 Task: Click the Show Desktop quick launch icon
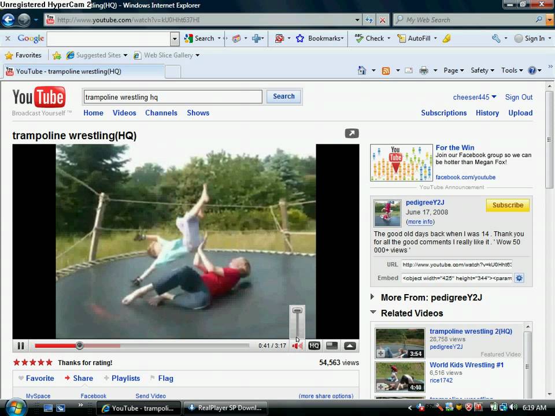click(48, 408)
